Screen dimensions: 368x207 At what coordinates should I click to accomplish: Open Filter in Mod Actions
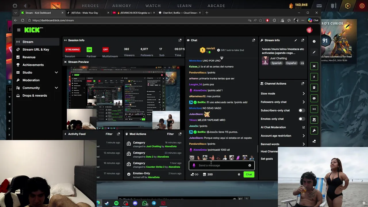(170, 134)
